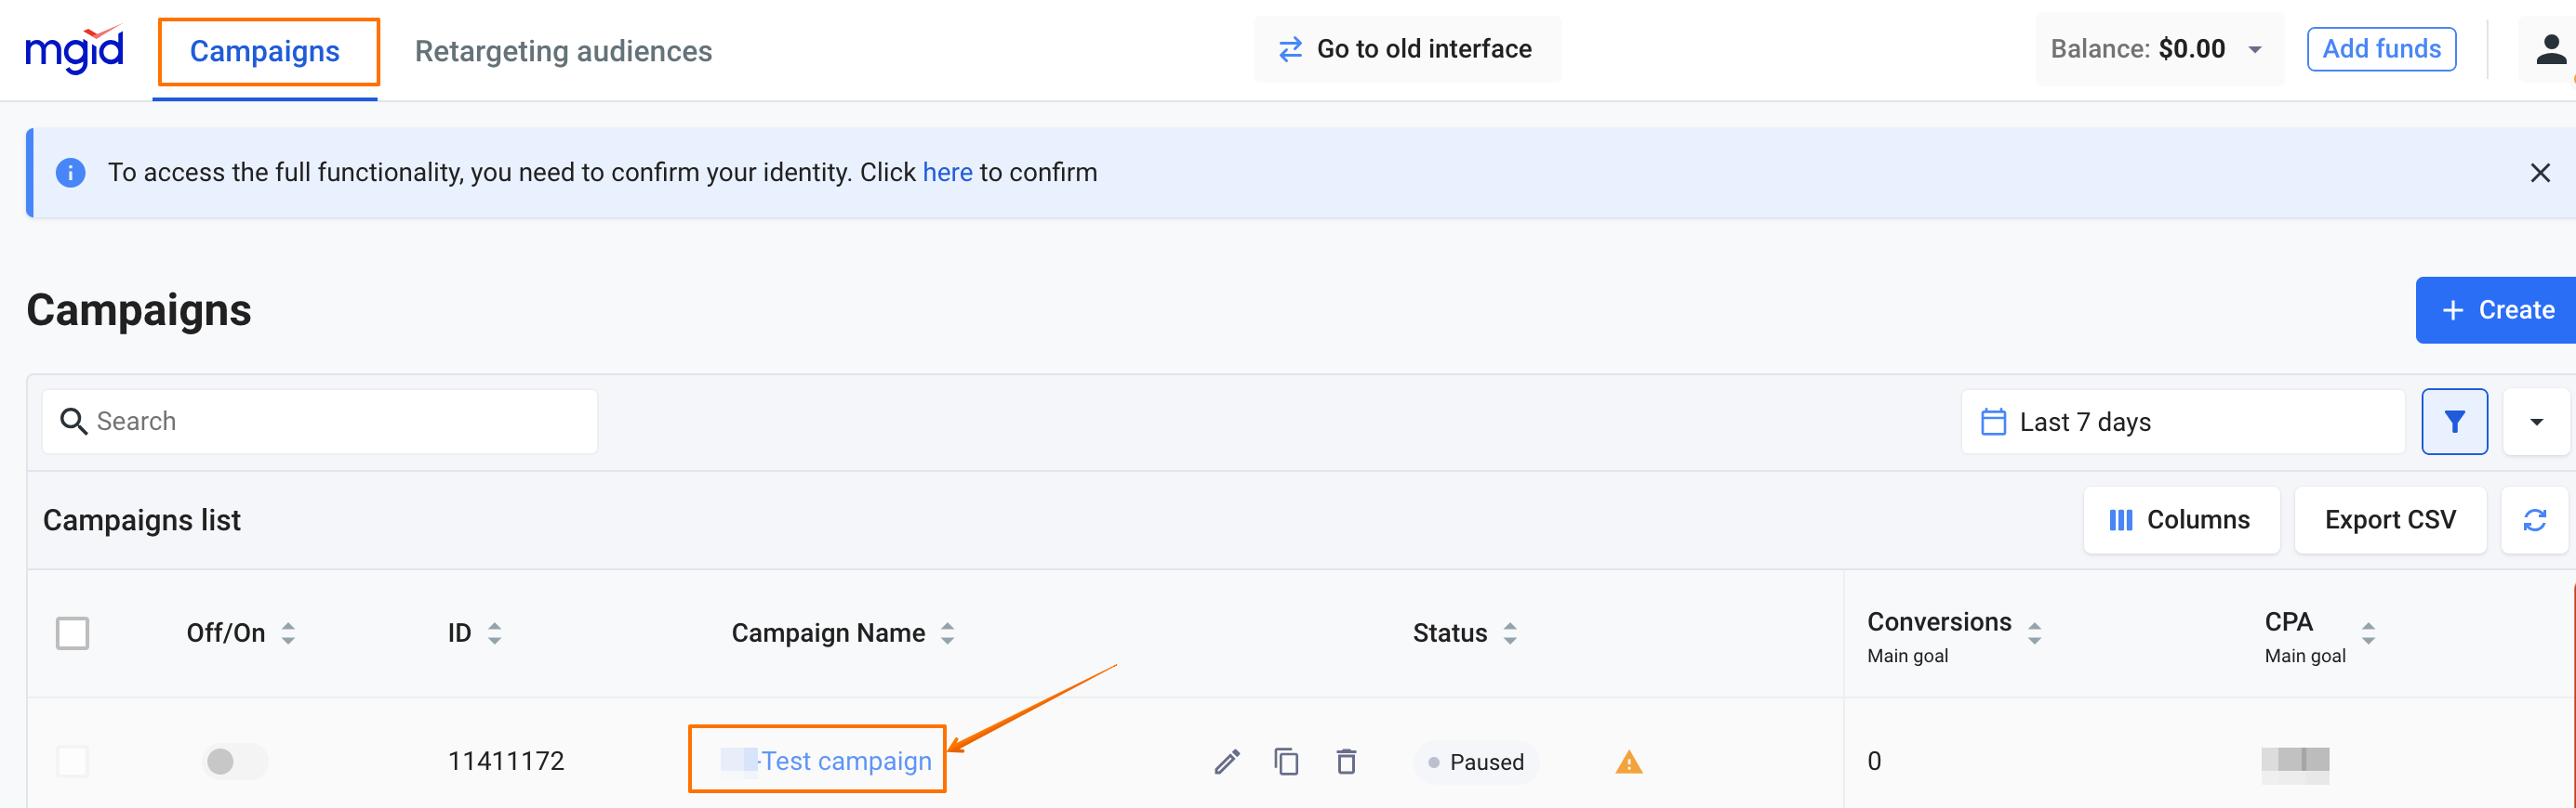Open the Retargeting audiences tab
Screen dimensions: 2576x808
pyautogui.click(x=563, y=52)
